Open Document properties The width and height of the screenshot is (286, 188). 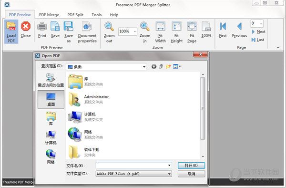point(87,32)
